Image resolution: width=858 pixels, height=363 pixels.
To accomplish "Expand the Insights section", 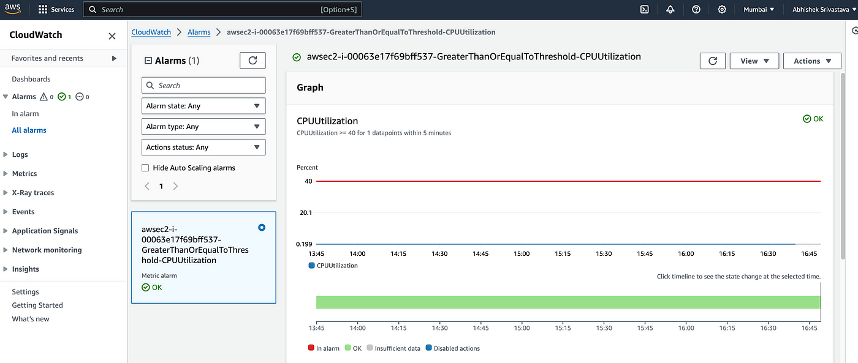I will click(6, 269).
